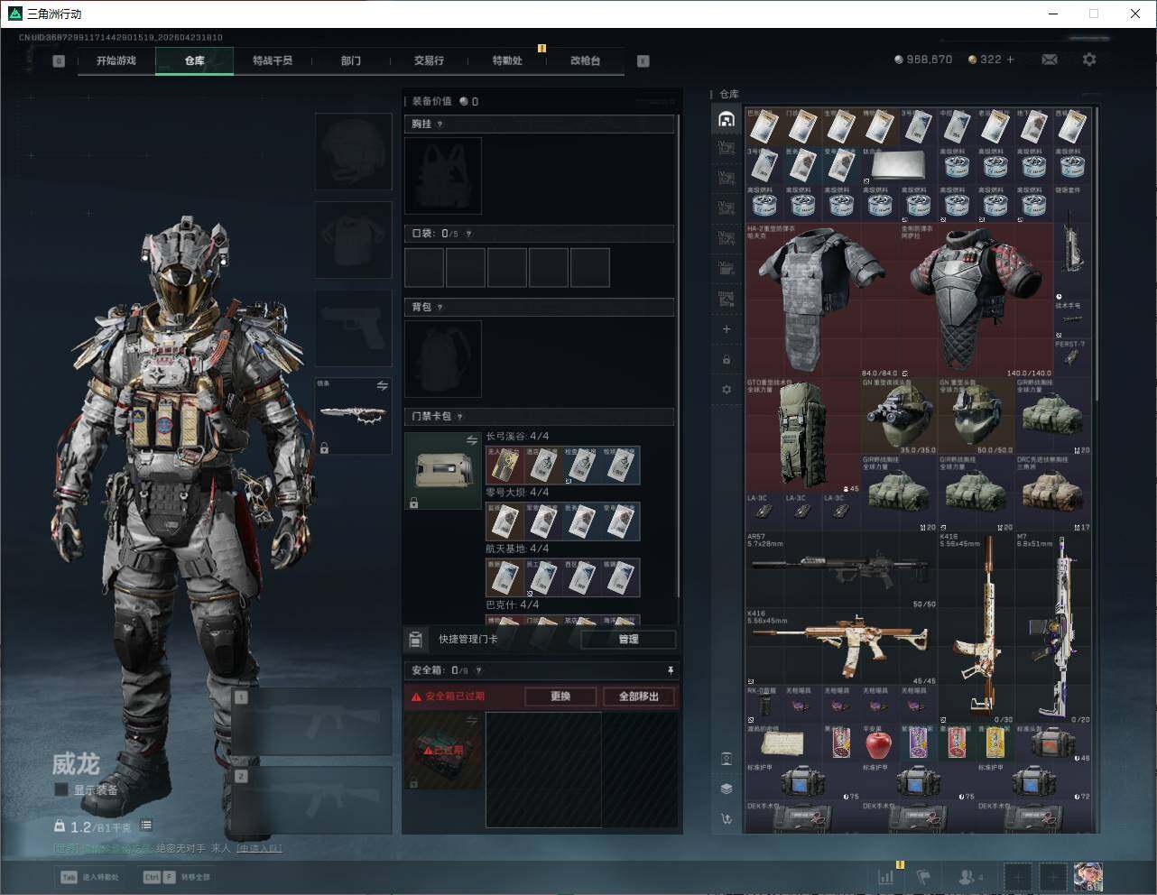The height and width of the screenshot is (895, 1157).
Task: Open the 特战干员 tab
Action: point(273,60)
